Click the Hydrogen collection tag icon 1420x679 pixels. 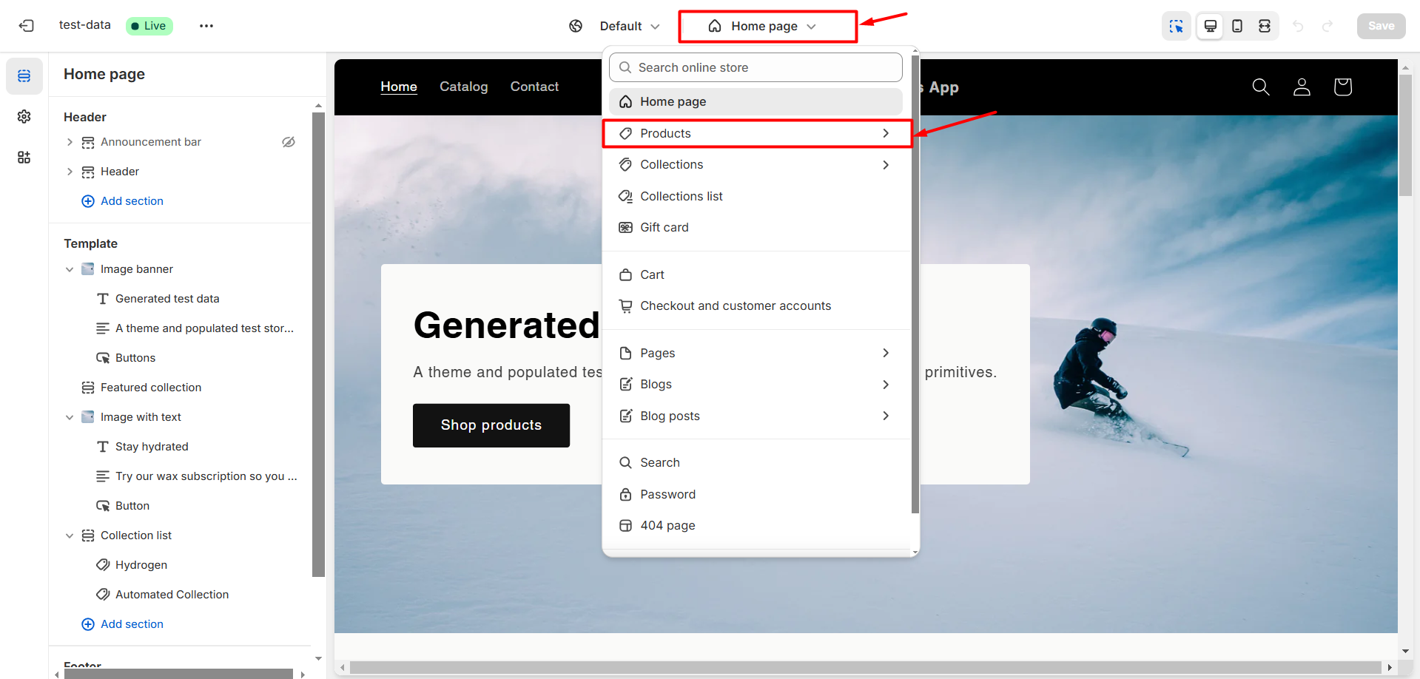point(103,565)
